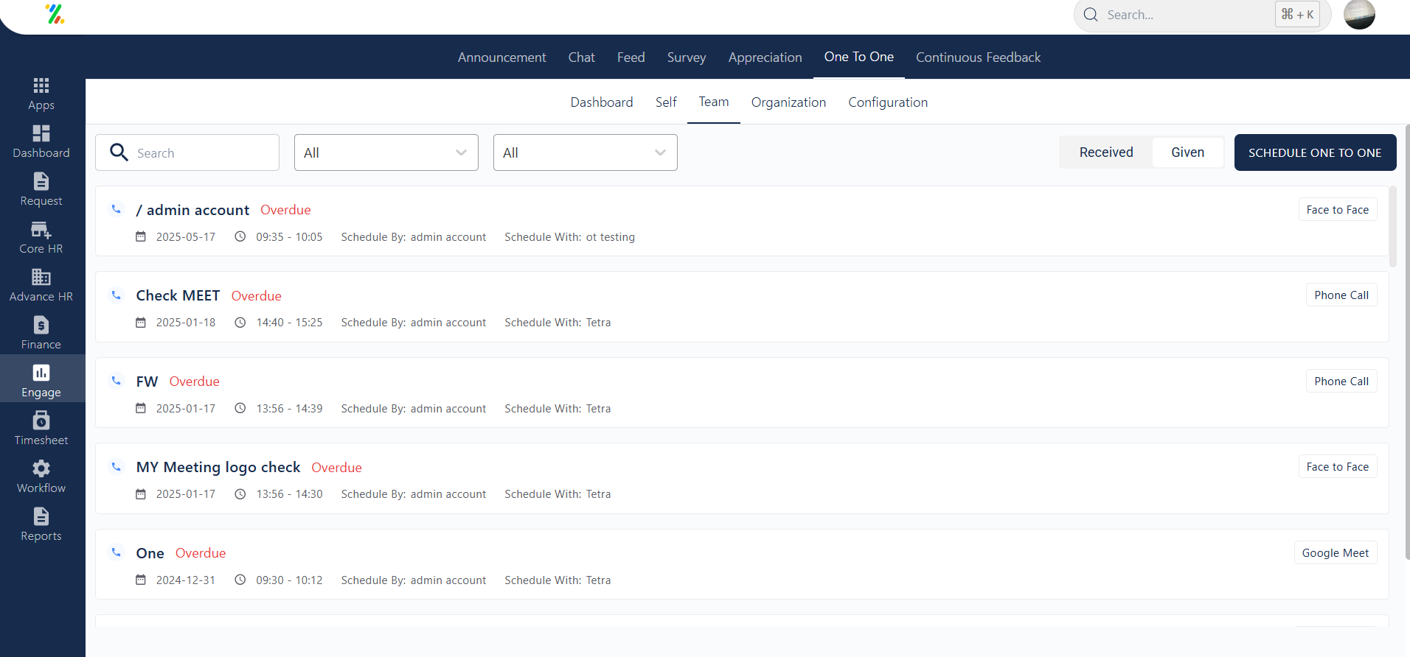Open the Configuration sub-tab
Image resolution: width=1410 pixels, height=657 pixels.
click(x=888, y=102)
